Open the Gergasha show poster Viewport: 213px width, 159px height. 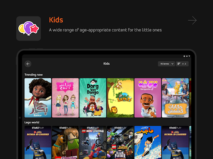point(148,98)
